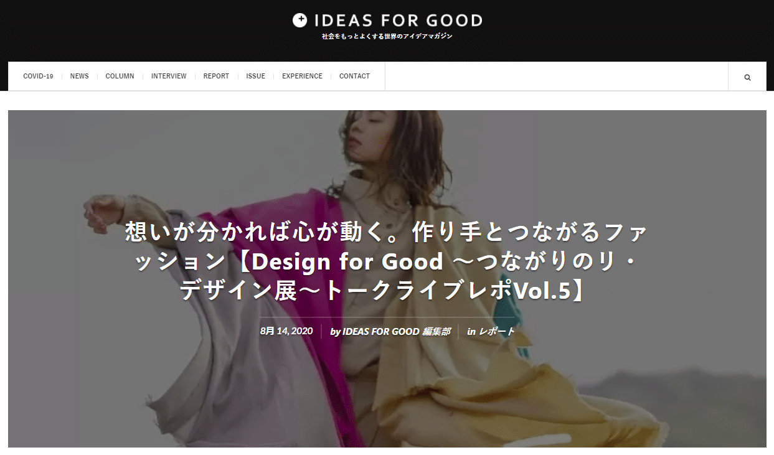Choose ISSUE from the navigation menu

tap(255, 76)
